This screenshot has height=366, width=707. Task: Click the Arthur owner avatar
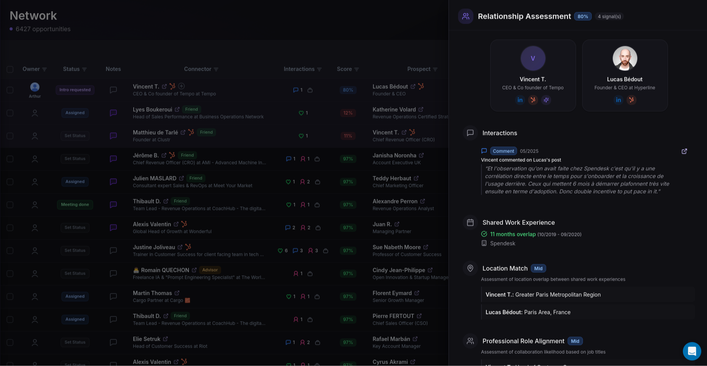35,87
